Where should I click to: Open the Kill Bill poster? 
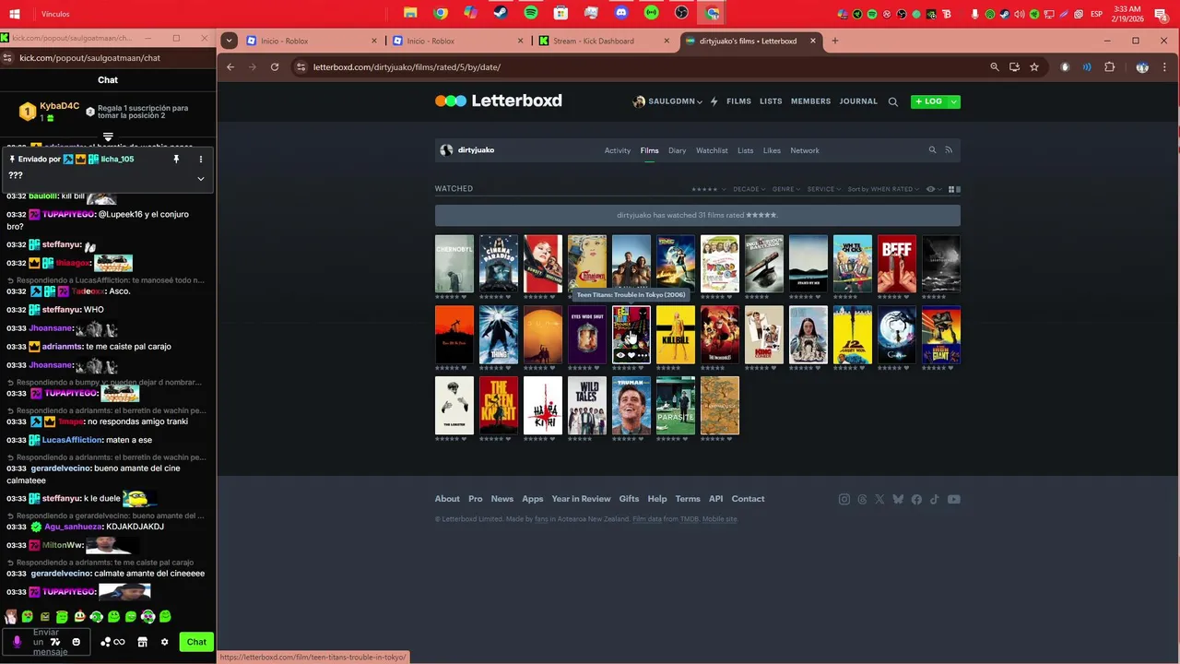676,335
